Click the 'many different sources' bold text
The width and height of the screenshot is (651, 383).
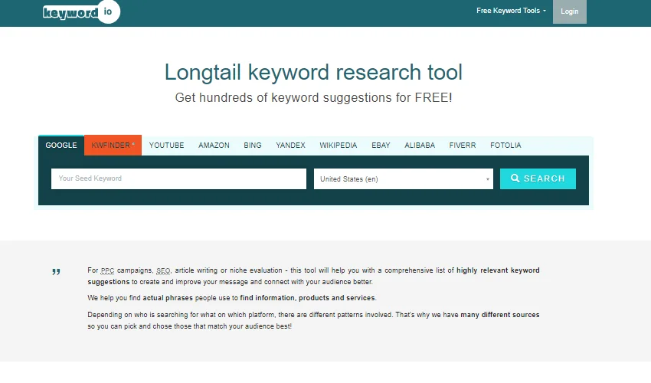500,315
